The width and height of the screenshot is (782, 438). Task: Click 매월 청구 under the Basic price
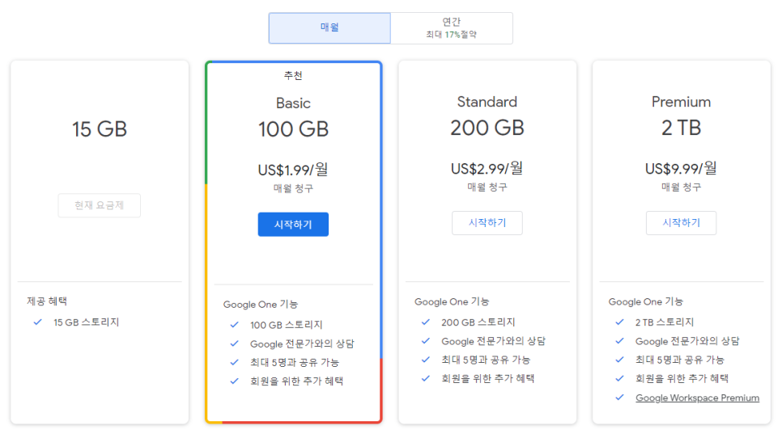tap(293, 188)
